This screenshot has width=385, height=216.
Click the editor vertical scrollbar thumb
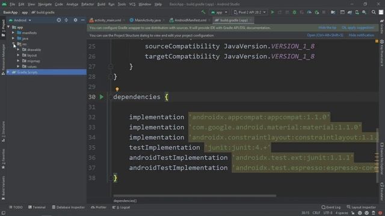377,155
